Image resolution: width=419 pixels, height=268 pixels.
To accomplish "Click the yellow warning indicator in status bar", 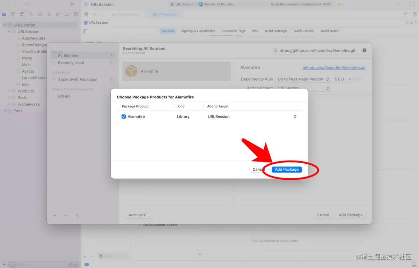I will tap(340, 4).
